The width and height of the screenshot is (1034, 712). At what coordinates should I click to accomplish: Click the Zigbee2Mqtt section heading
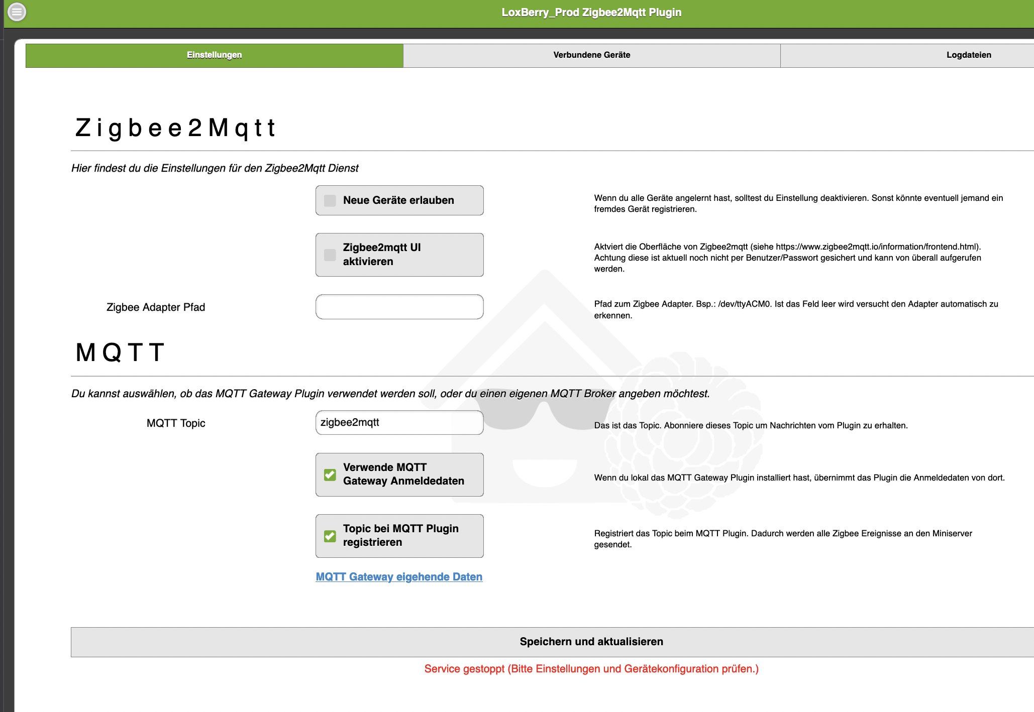coord(175,128)
